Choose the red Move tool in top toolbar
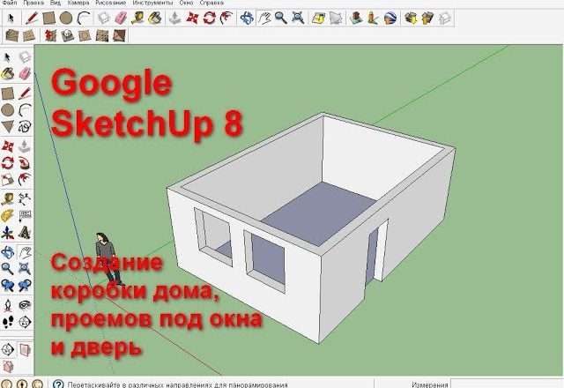 point(192,18)
